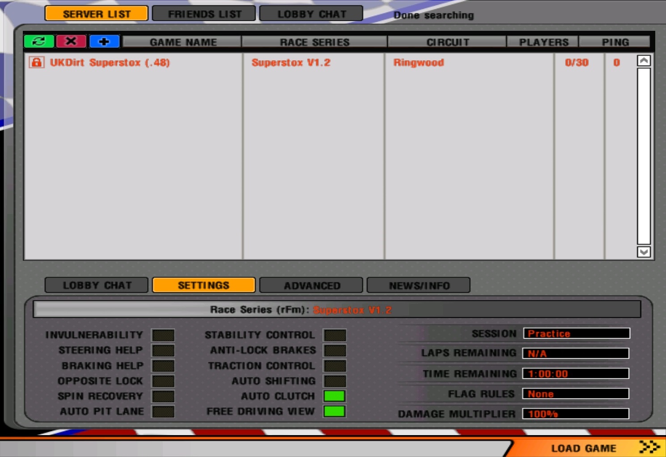Click the Race Series (rFm) Superstox V1.2 bar

click(337, 309)
